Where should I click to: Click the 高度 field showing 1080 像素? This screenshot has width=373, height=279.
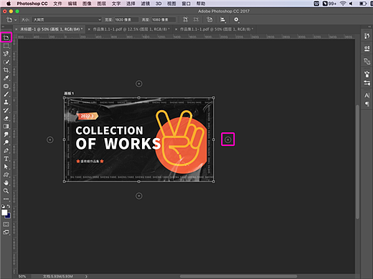164,19
